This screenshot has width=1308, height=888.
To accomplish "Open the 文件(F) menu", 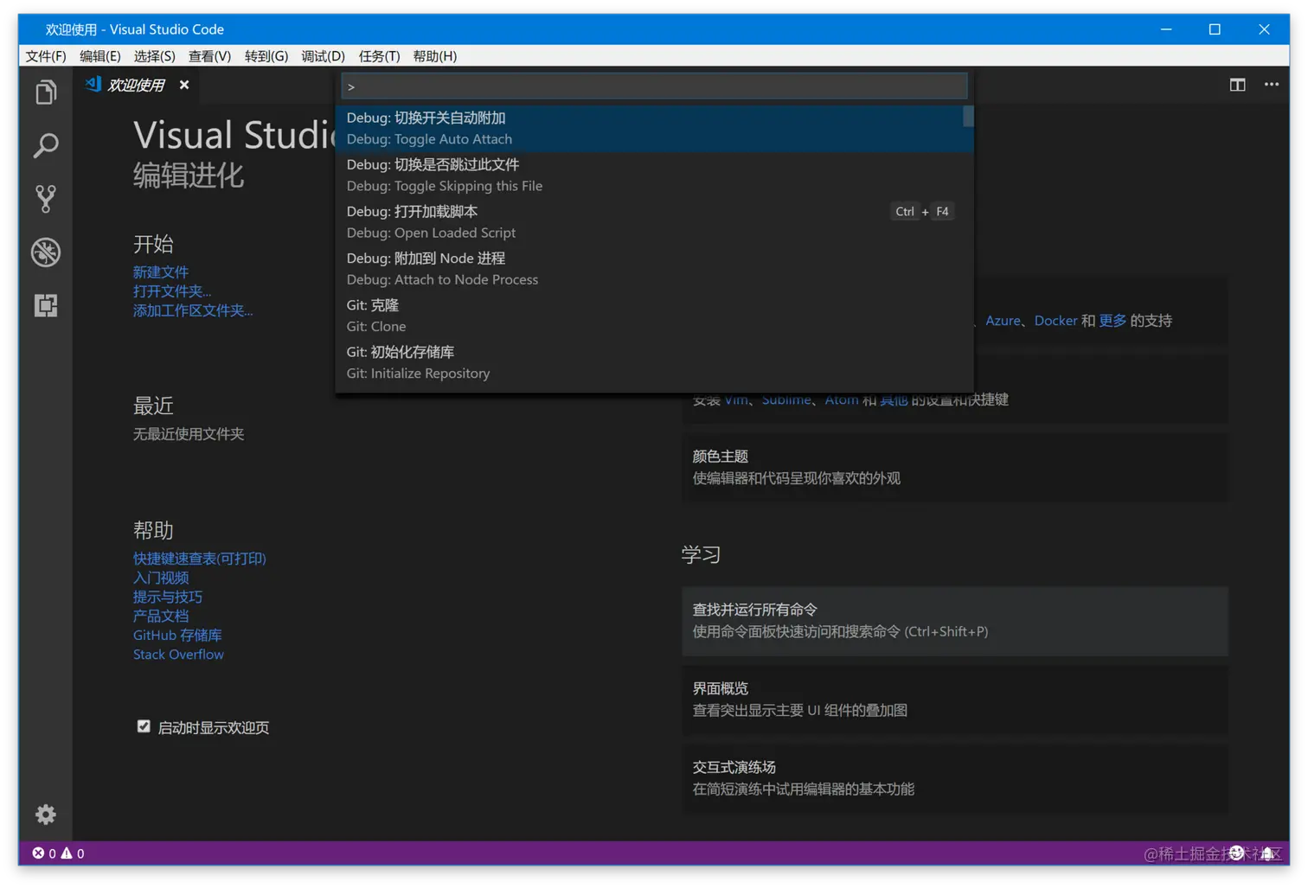I will [46, 56].
